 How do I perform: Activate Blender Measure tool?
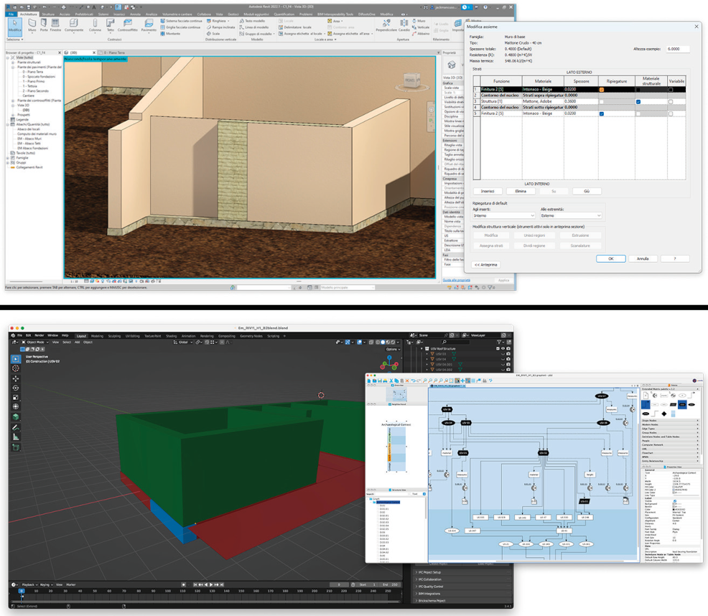pyautogui.click(x=16, y=437)
